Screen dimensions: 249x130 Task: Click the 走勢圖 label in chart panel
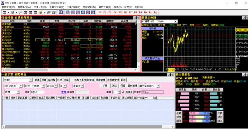pyautogui.click(x=152, y=28)
